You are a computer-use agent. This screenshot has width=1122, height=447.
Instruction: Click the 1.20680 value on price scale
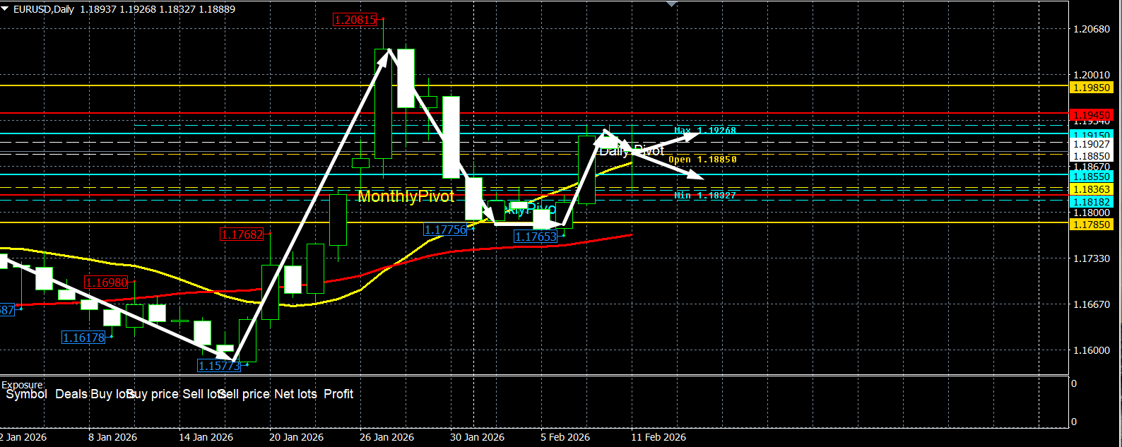1092,29
